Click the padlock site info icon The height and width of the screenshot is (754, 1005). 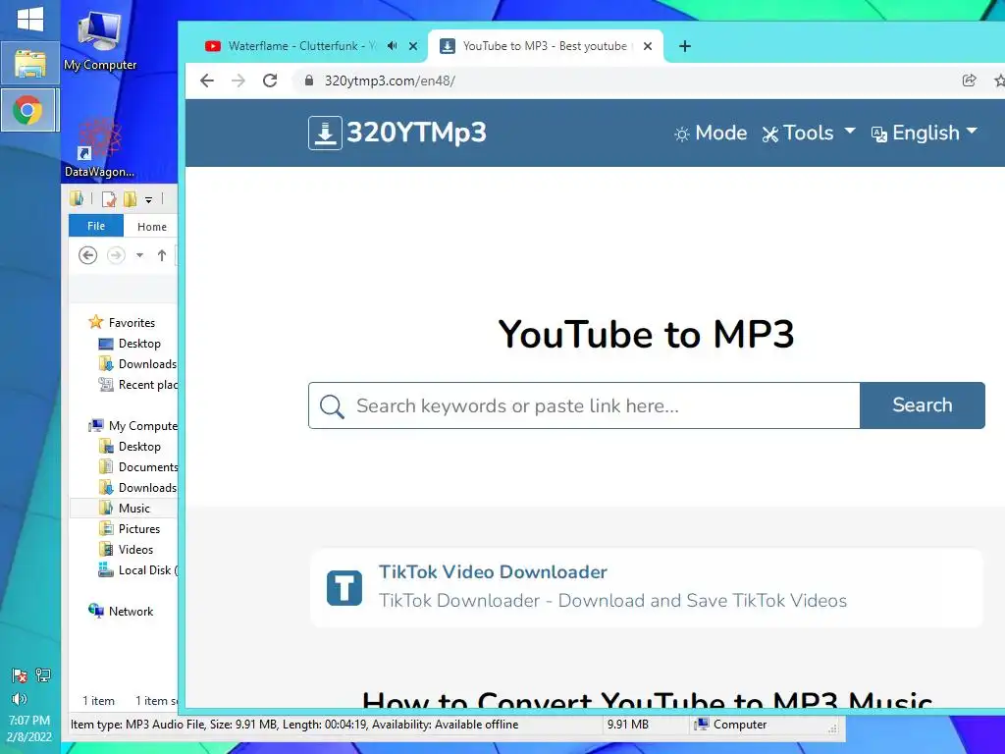tap(309, 81)
